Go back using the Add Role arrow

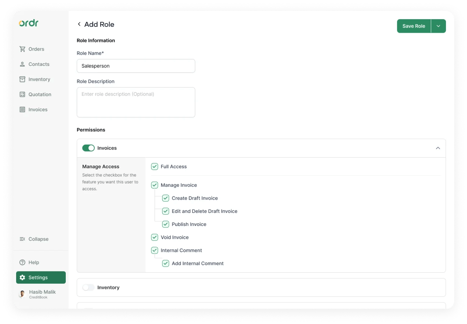79,24
